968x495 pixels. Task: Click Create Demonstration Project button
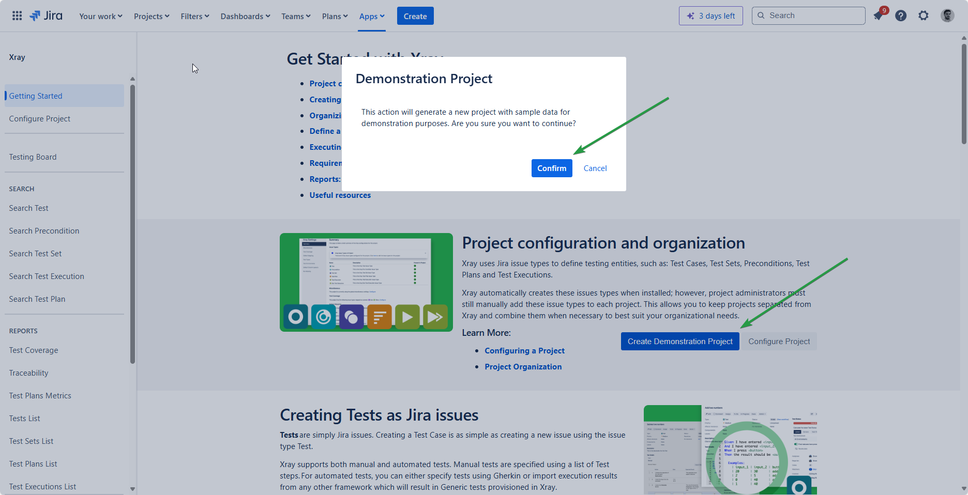(x=680, y=342)
